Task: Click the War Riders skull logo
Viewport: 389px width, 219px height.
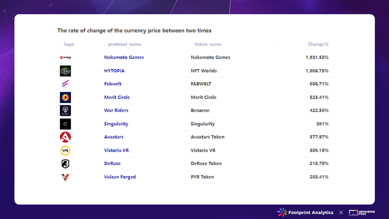Action: click(x=65, y=110)
